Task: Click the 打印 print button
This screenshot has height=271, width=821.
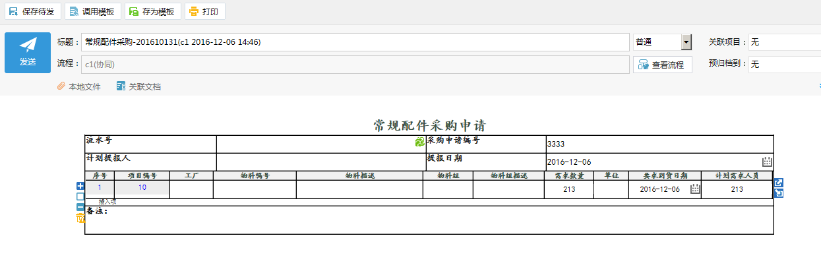Action: (205, 12)
